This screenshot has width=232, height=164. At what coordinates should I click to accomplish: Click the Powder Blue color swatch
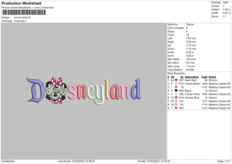[x=176, y=97]
